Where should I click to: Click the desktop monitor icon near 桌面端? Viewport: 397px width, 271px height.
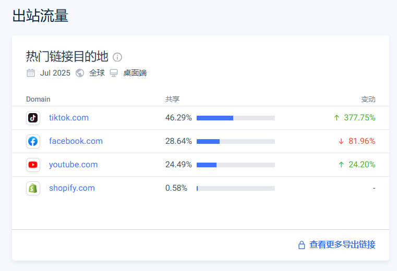[x=114, y=73]
